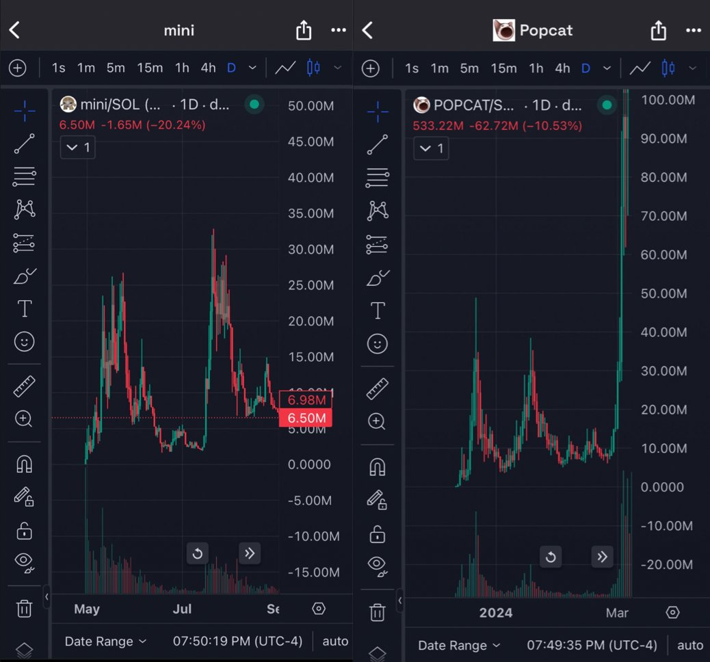Viewport: 710px width, 662px height.
Task: Toggle lock all drawings on Popcat chart
Action: pyautogui.click(x=377, y=534)
